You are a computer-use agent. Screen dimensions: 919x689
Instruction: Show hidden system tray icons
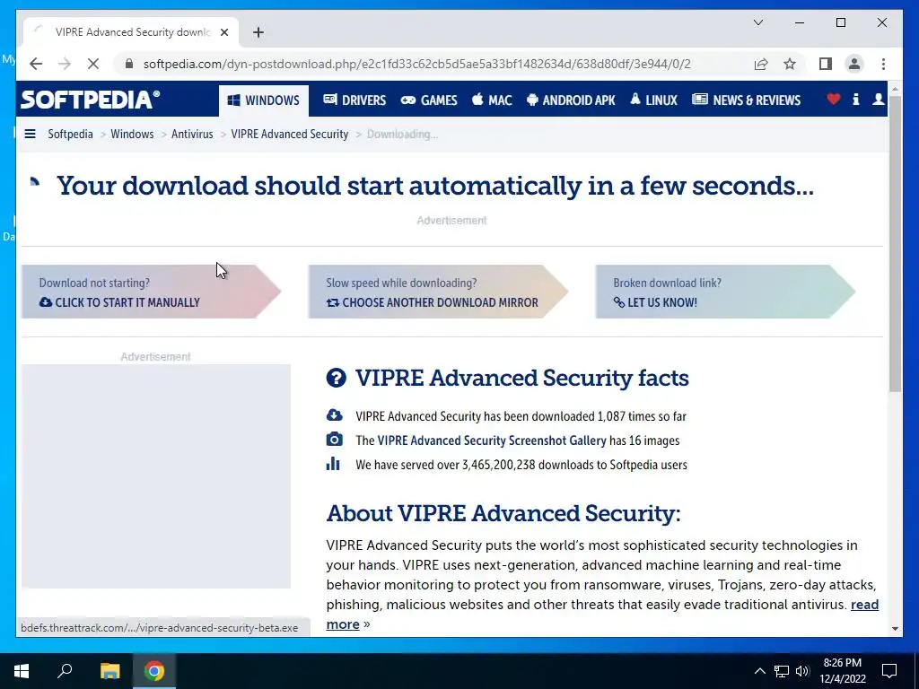(759, 671)
